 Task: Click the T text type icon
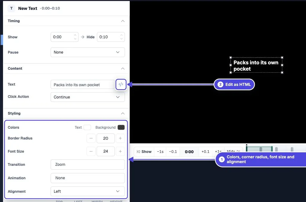pyautogui.click(x=11, y=8)
